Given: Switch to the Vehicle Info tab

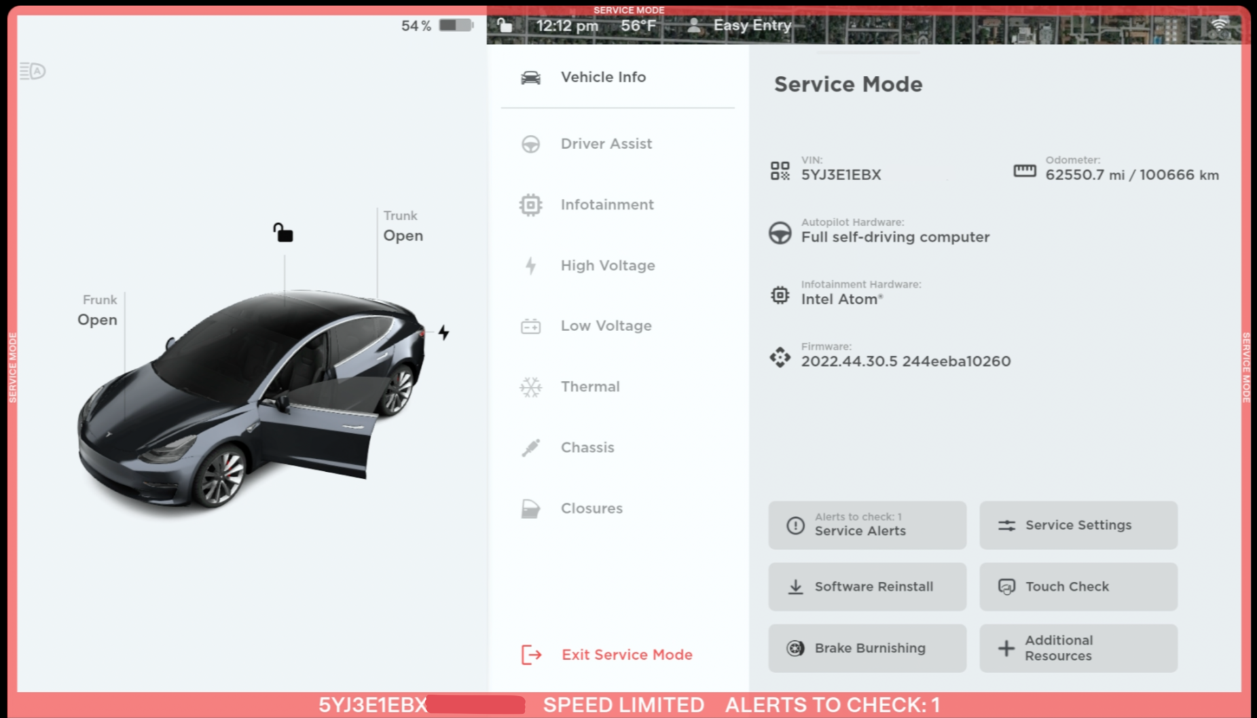Looking at the screenshot, I should click(x=602, y=77).
